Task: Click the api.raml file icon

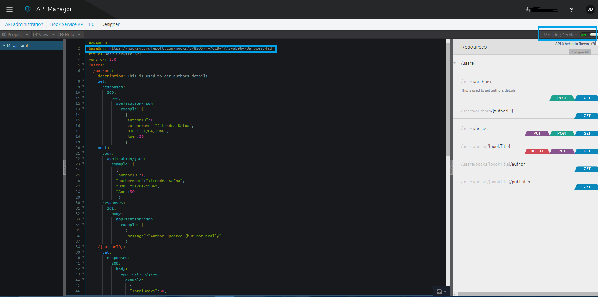Action: click(9, 46)
